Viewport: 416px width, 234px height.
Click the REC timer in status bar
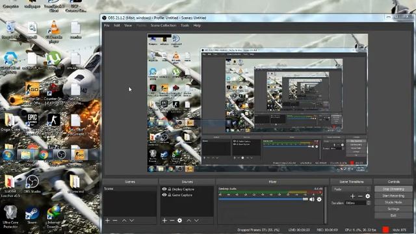[x=327, y=229]
